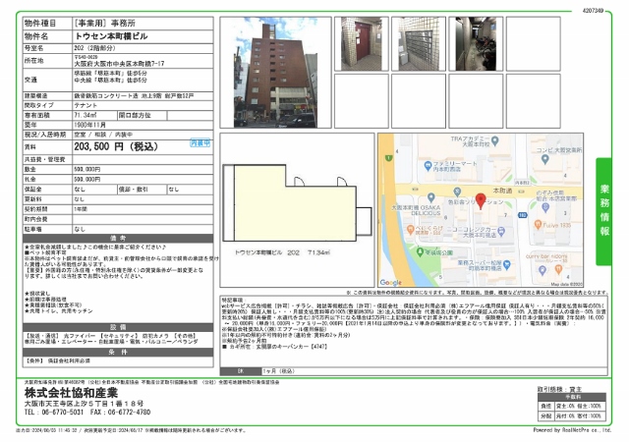The width and height of the screenshot is (629, 442).
Task: Click the Google logo on the map
Action: point(390,282)
